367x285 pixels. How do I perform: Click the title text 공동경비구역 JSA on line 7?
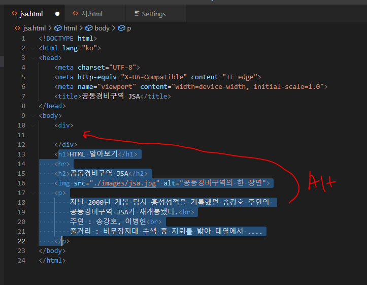pyautogui.click(x=111, y=96)
